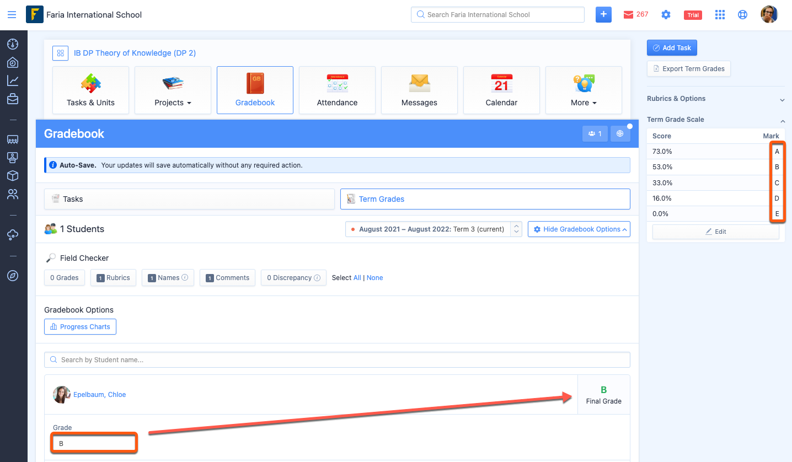Open the Gradebook tab
This screenshot has height=462, width=792.
pyautogui.click(x=255, y=90)
